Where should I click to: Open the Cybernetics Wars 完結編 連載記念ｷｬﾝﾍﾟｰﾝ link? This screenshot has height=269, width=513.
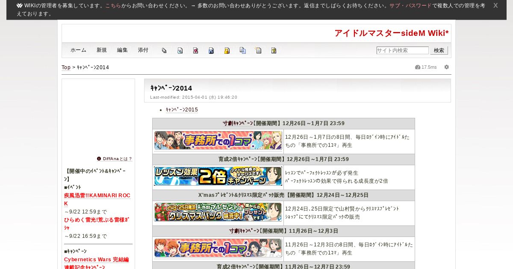pyautogui.click(x=97, y=263)
